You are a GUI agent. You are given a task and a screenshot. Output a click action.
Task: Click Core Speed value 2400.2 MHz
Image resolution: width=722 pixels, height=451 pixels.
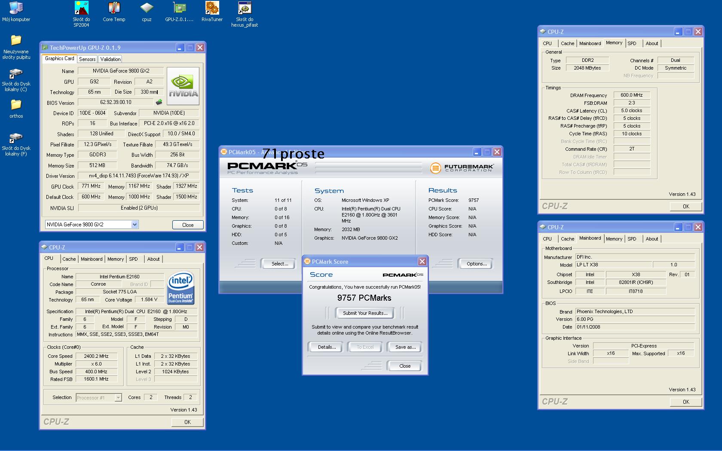click(96, 356)
